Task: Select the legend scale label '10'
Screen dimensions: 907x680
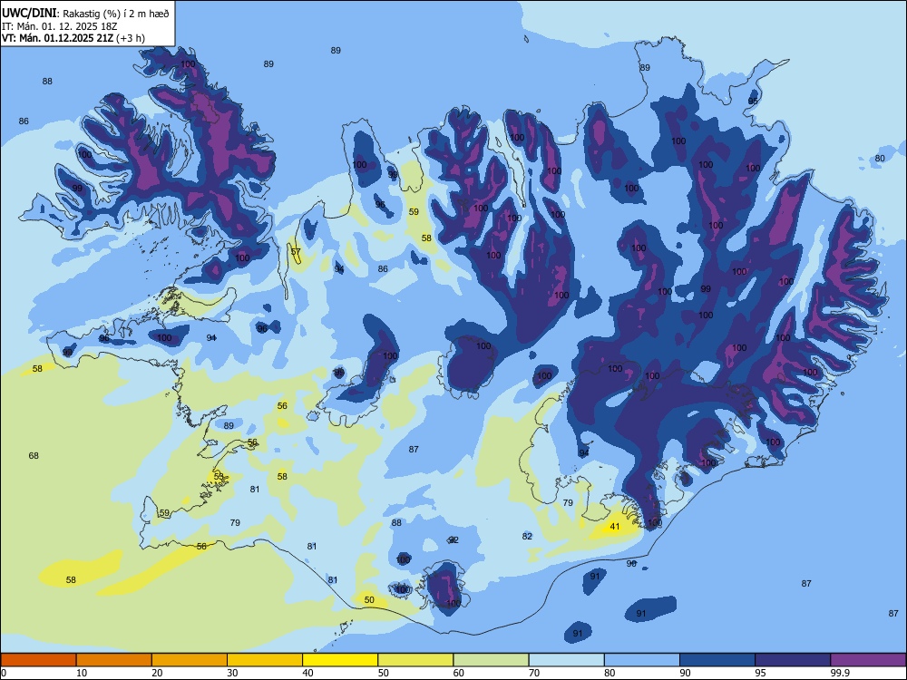Action: click(82, 673)
